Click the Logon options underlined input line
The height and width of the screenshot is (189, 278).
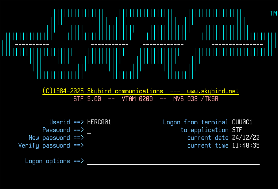coord(173,161)
